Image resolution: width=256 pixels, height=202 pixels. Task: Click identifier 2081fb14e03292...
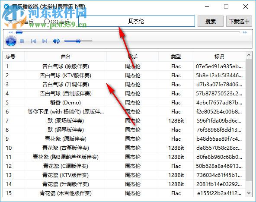tap(219, 184)
